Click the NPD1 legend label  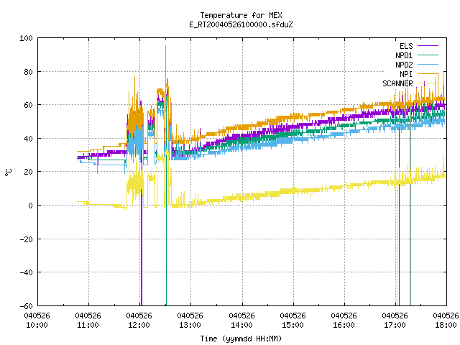click(x=404, y=55)
